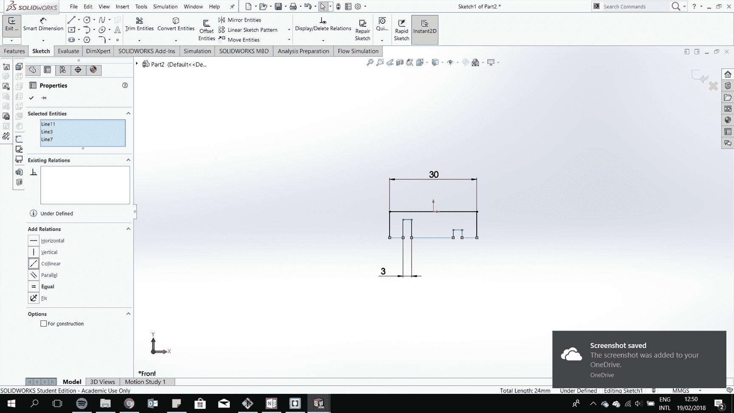734x413 pixels.
Task: Open the Line tool dropdown arrow
Action: point(79,20)
